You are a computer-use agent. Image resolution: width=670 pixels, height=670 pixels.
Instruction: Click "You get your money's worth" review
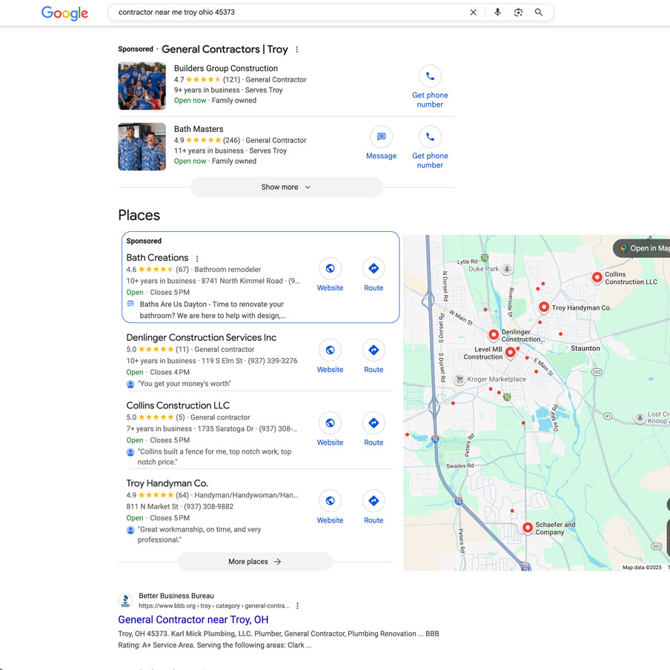pyautogui.click(x=184, y=384)
